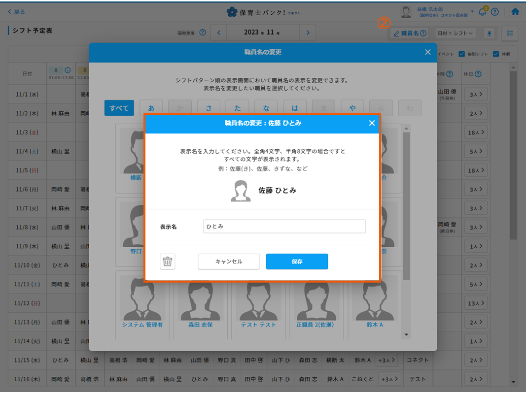
Task: Open the notification bell
Action: pyautogui.click(x=482, y=12)
